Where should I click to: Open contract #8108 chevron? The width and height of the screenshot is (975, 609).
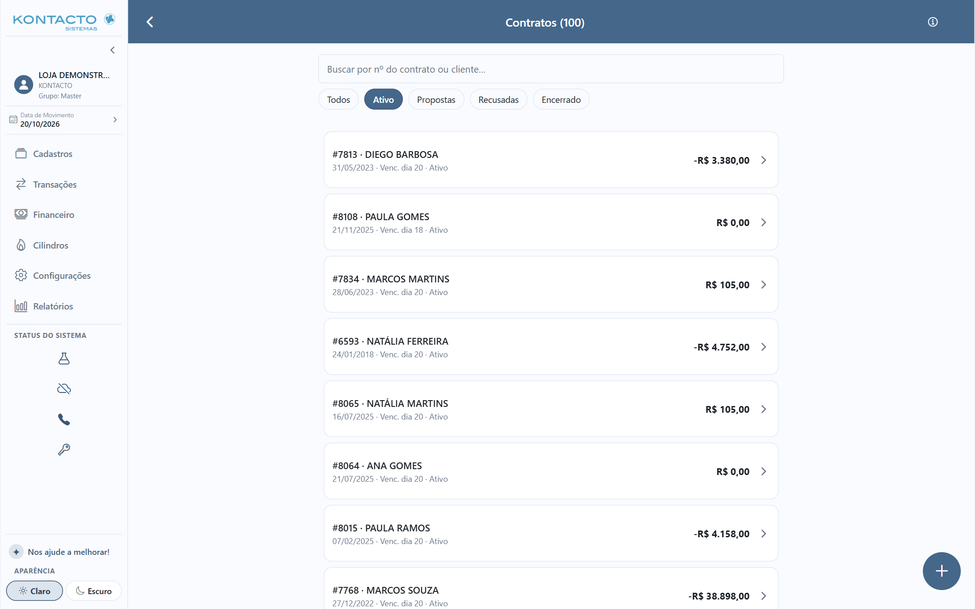[x=763, y=222]
